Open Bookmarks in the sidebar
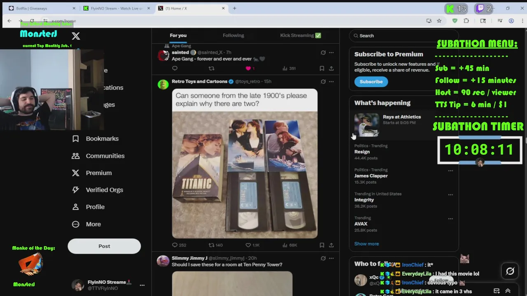This screenshot has height=296, width=527. pos(96,139)
